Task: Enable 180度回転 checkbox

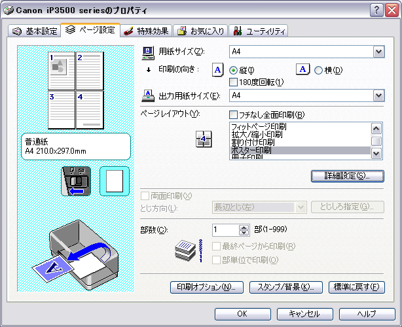Action: [233, 82]
